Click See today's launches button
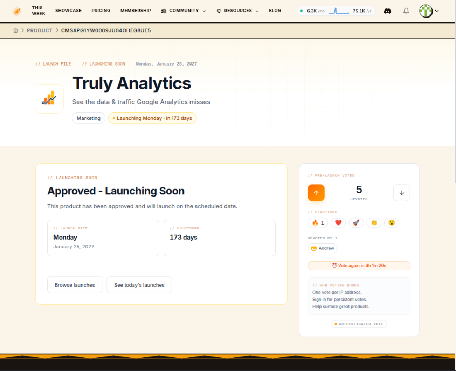The image size is (456, 371). [139, 285]
